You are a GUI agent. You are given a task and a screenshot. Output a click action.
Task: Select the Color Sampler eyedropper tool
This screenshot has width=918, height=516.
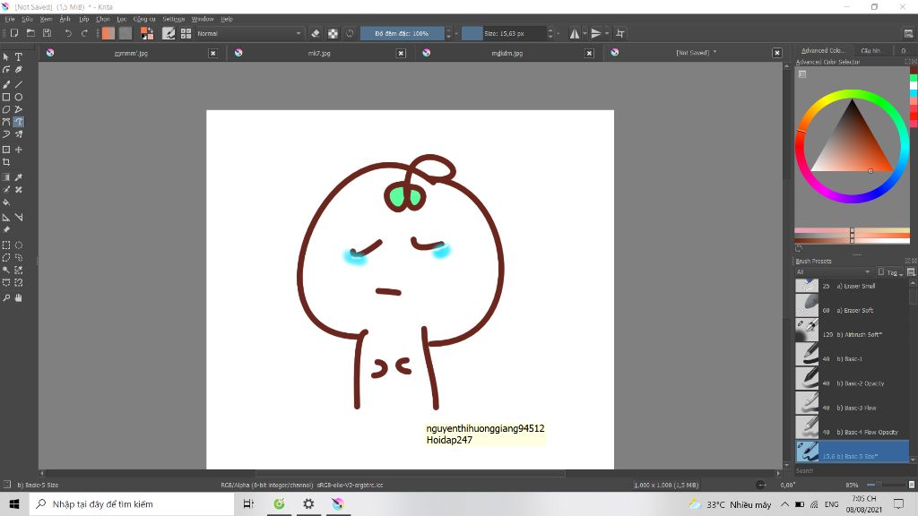19,177
